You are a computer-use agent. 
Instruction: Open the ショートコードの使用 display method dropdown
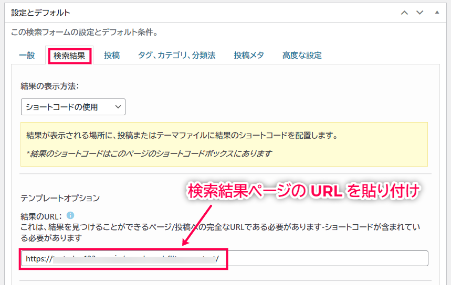[73, 107]
